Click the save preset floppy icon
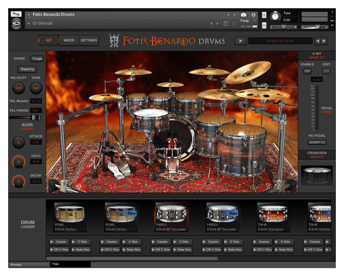This screenshot has width=344, height=276. 226,24
